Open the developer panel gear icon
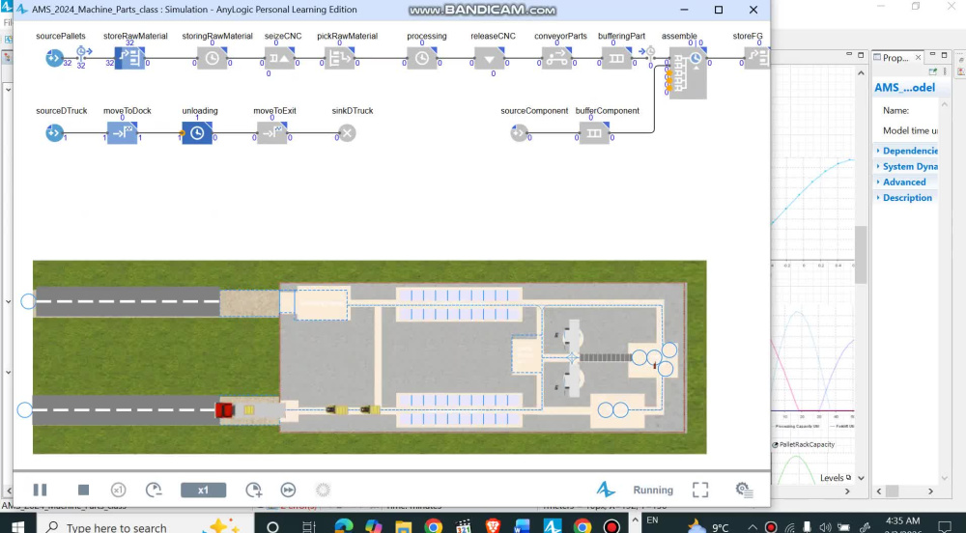The height and width of the screenshot is (533, 966). (x=744, y=490)
